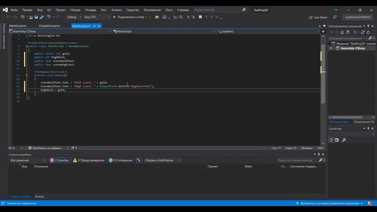Click the Проблемы не найдены status indicator
The image size is (377, 212).
tap(45, 148)
